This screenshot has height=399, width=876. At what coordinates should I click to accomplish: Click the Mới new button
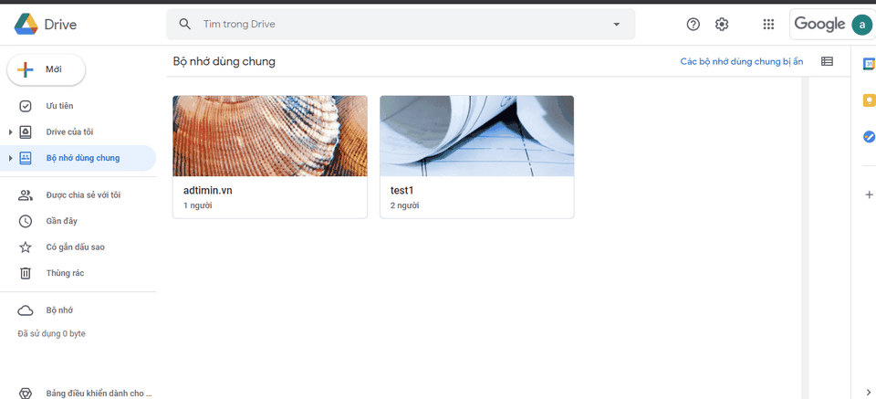(x=47, y=69)
